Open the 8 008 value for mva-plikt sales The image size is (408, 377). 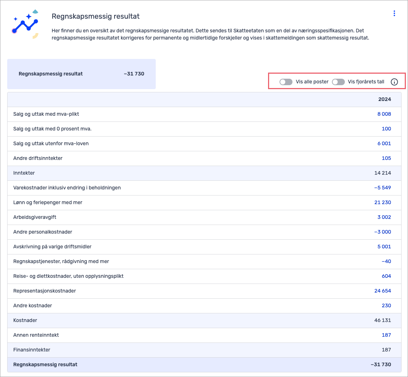coord(384,114)
